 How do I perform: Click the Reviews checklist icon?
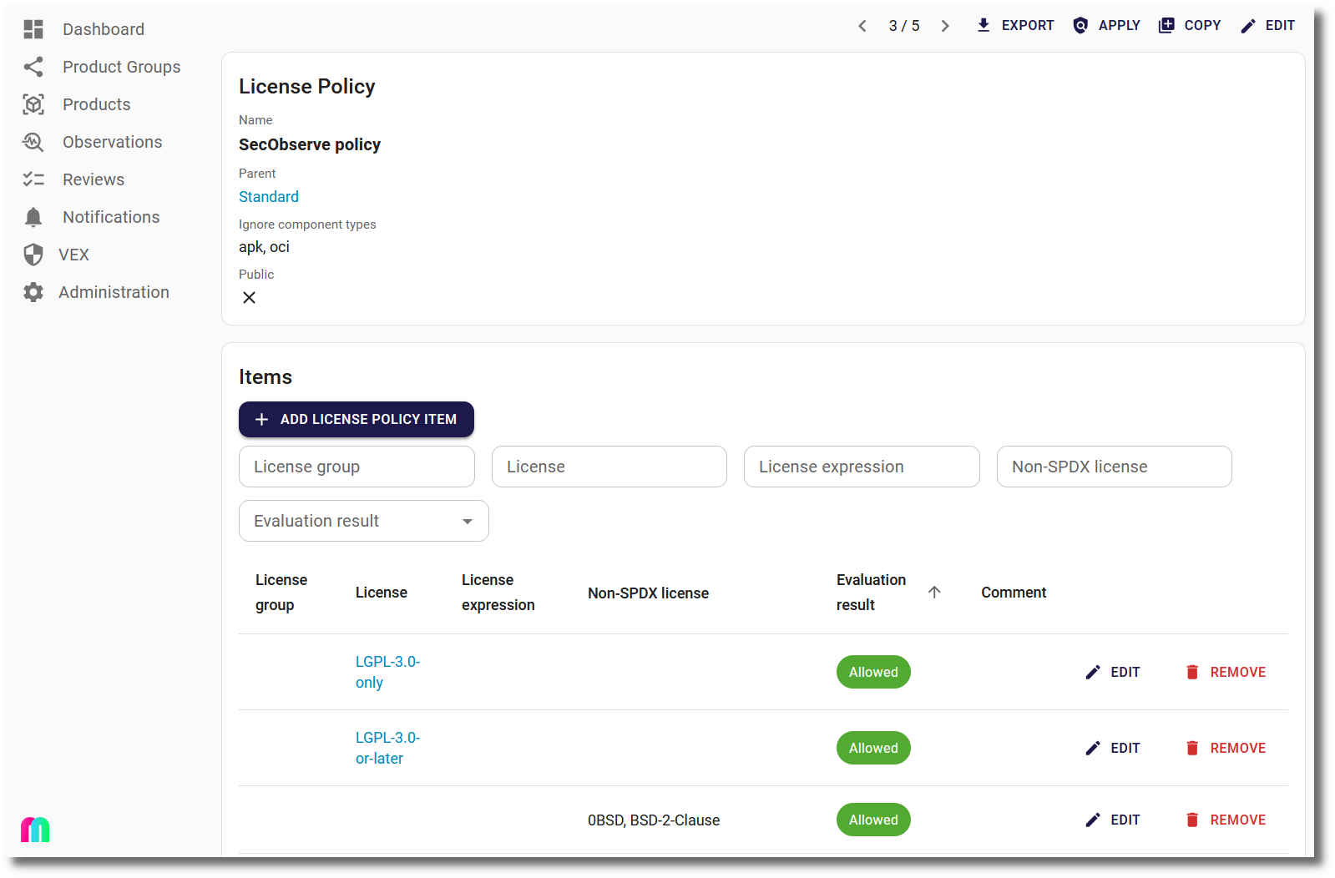pyautogui.click(x=33, y=179)
